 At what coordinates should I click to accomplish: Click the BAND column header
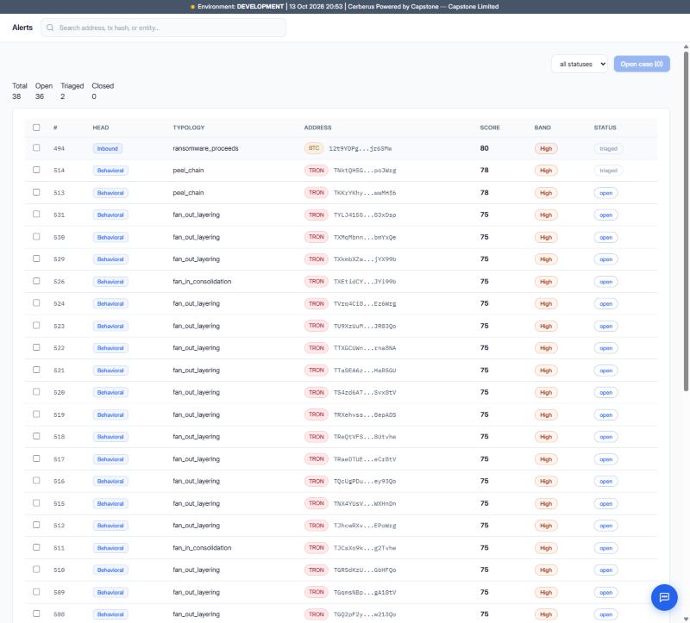tap(543, 128)
